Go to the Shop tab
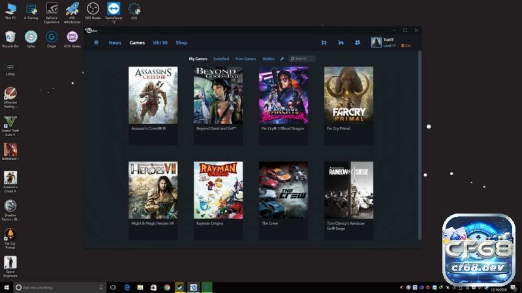The image size is (522, 293). coord(181,42)
